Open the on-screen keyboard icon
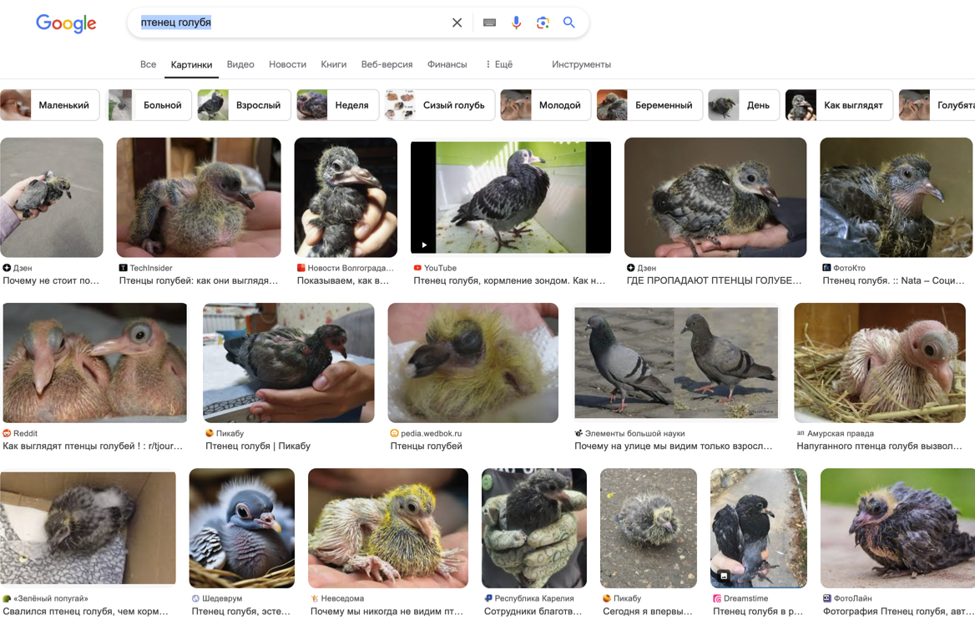Viewport: 975px width, 630px height. 489,23
